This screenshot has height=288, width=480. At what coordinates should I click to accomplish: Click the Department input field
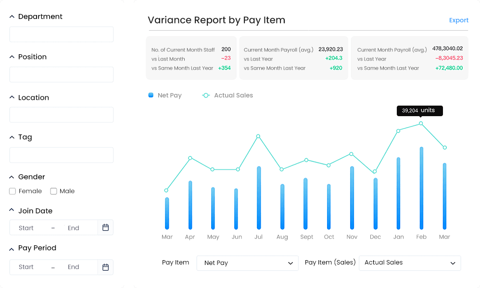point(62,34)
